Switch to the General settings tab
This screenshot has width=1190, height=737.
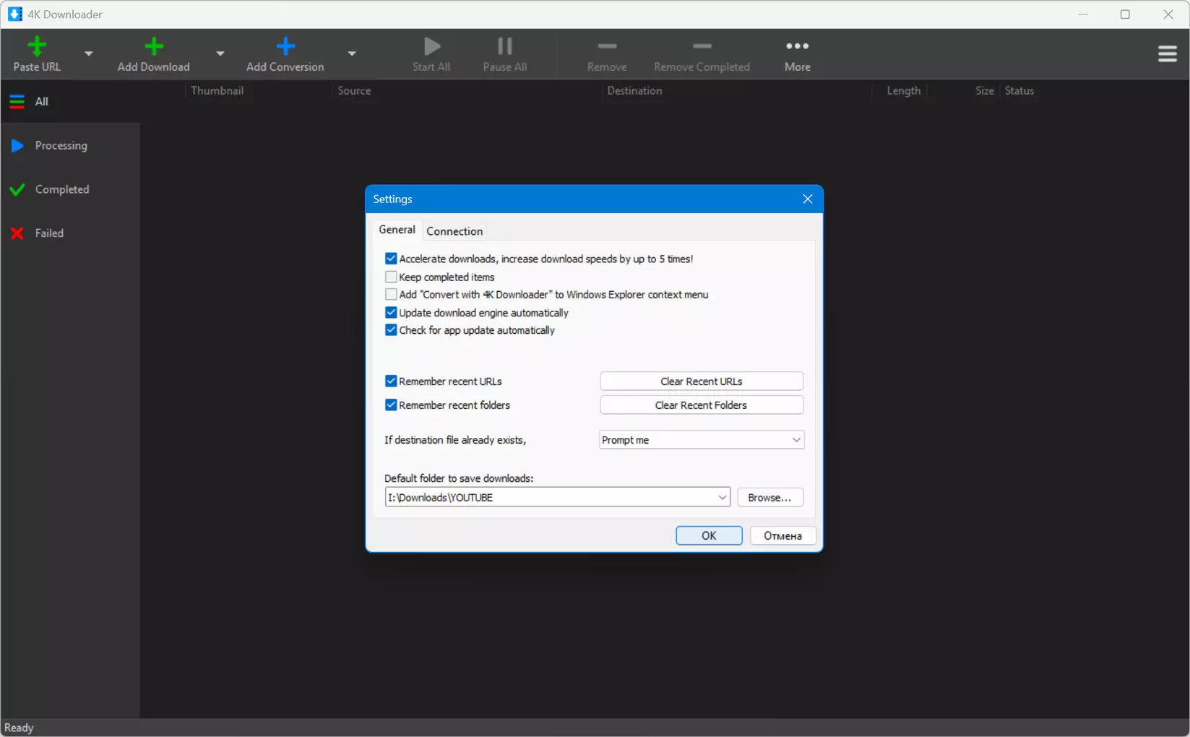397,230
